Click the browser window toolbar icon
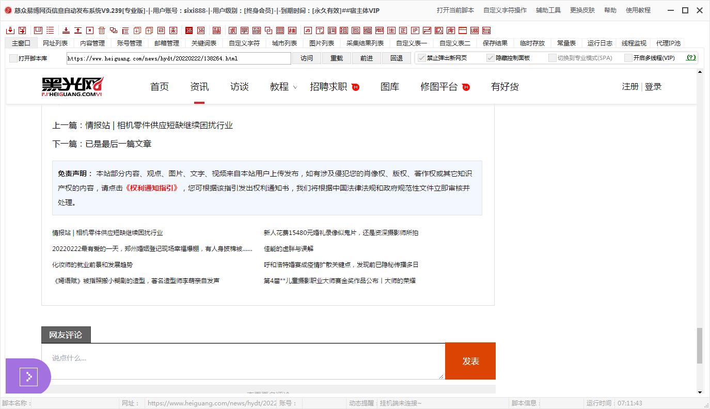 463,30
